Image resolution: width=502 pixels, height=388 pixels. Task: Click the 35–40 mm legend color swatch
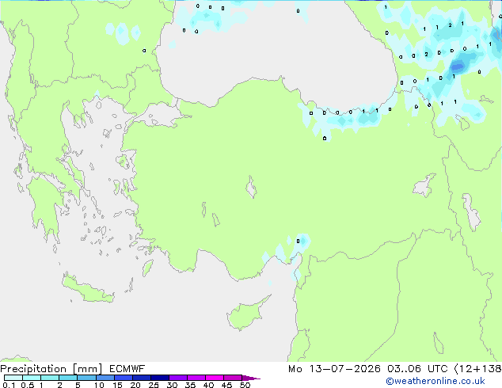point(196,378)
